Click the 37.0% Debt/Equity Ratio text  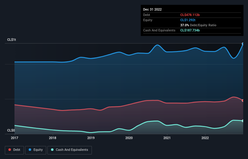point(198,25)
